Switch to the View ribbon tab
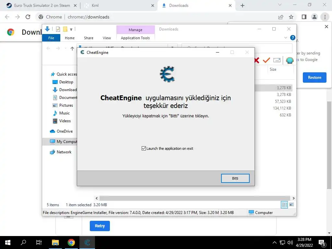 coord(107,38)
